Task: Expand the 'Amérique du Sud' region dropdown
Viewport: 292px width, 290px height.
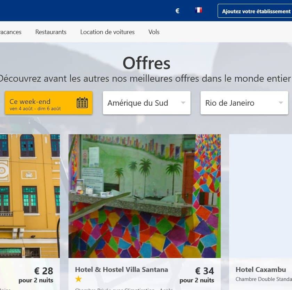Action: tap(147, 103)
